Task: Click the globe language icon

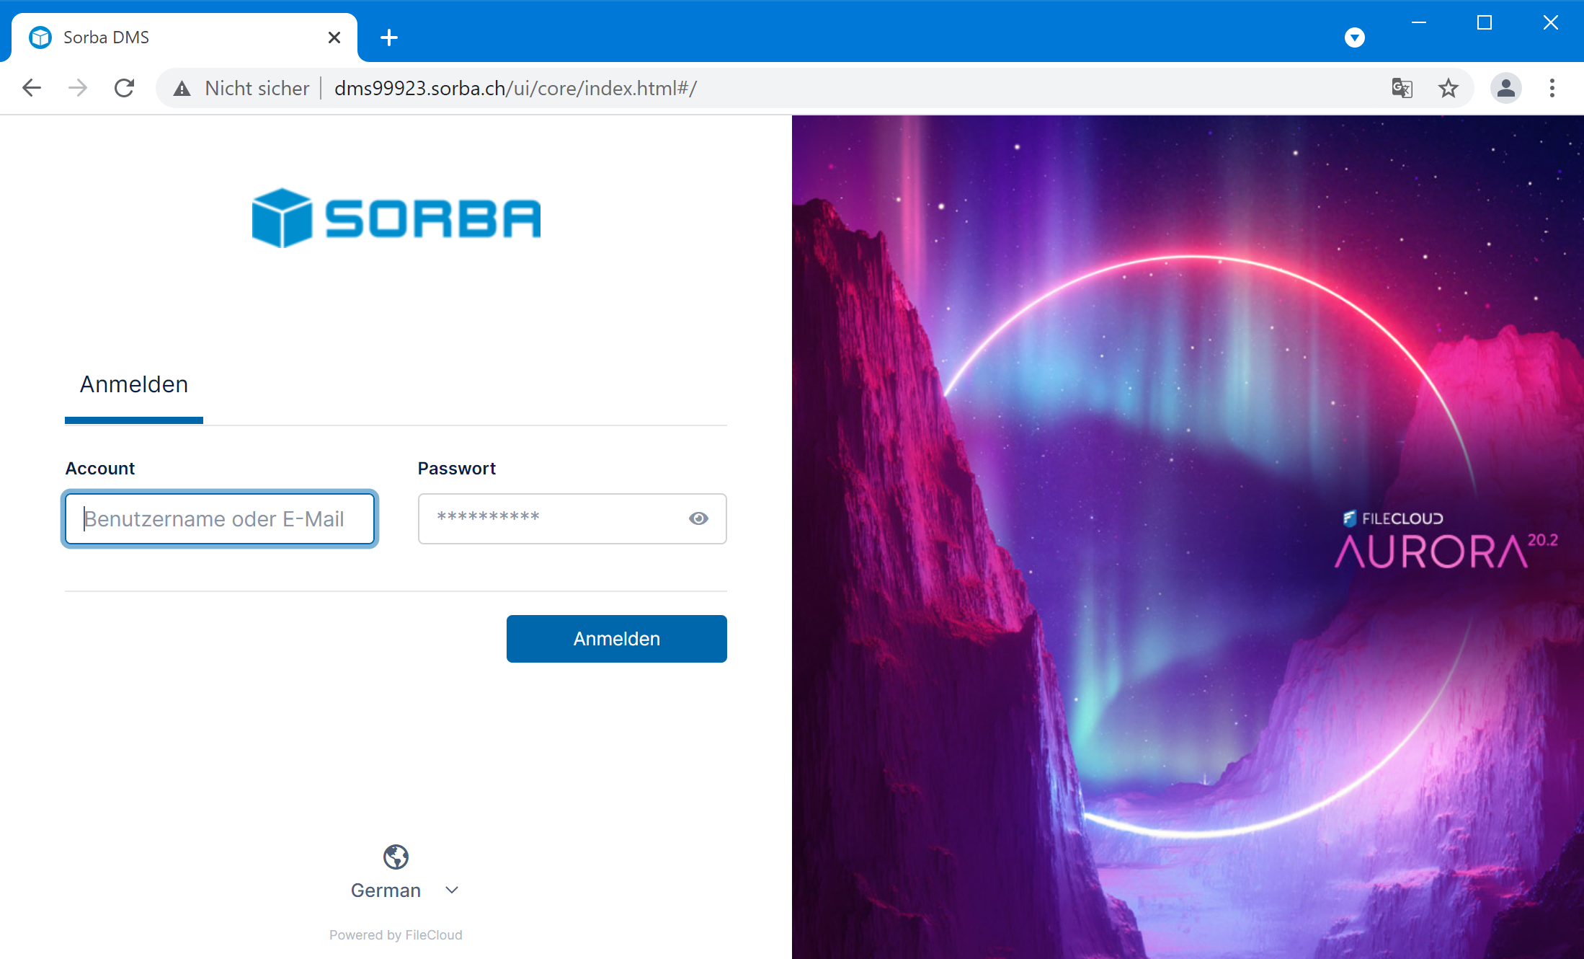Action: point(396,857)
